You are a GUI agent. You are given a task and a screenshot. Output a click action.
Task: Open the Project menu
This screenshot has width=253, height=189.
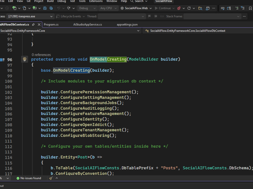[x=39, y=1]
